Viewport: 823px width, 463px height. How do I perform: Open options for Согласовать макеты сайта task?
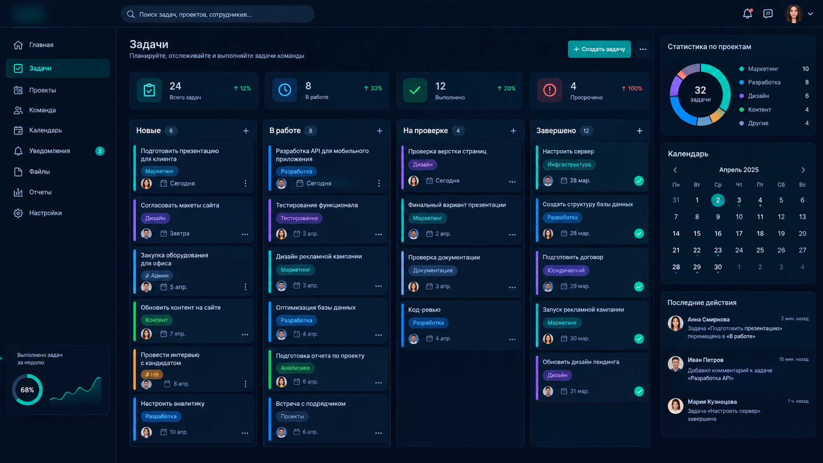pos(245,234)
